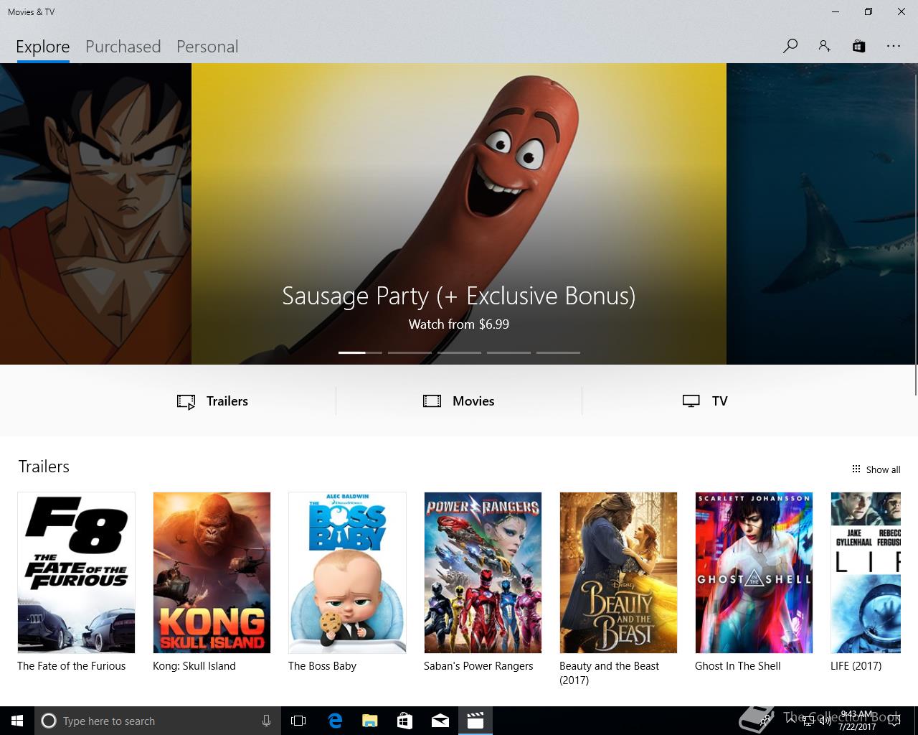
Task: Open Beauty and the Beast poster
Action: (x=618, y=573)
